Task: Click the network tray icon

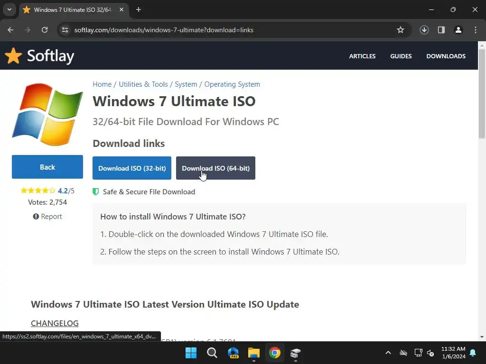Action: (x=418, y=353)
